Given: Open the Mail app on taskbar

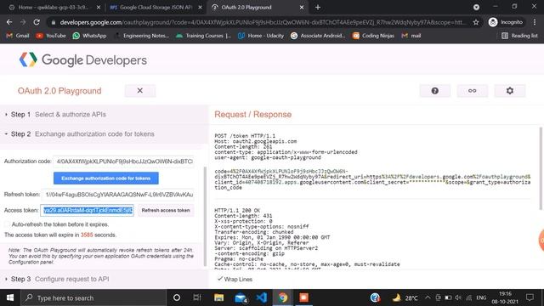Looking at the screenshot, I should click(x=241, y=297).
